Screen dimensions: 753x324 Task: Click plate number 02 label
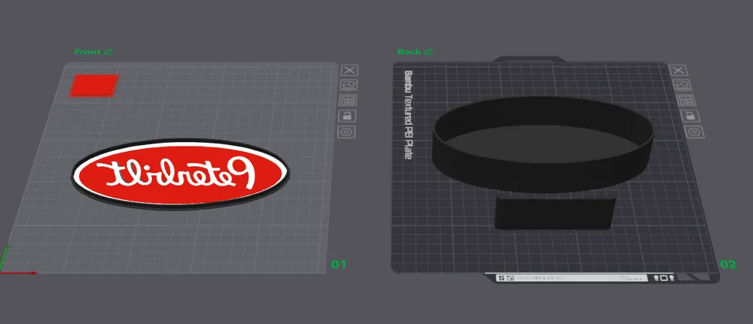pos(728,264)
